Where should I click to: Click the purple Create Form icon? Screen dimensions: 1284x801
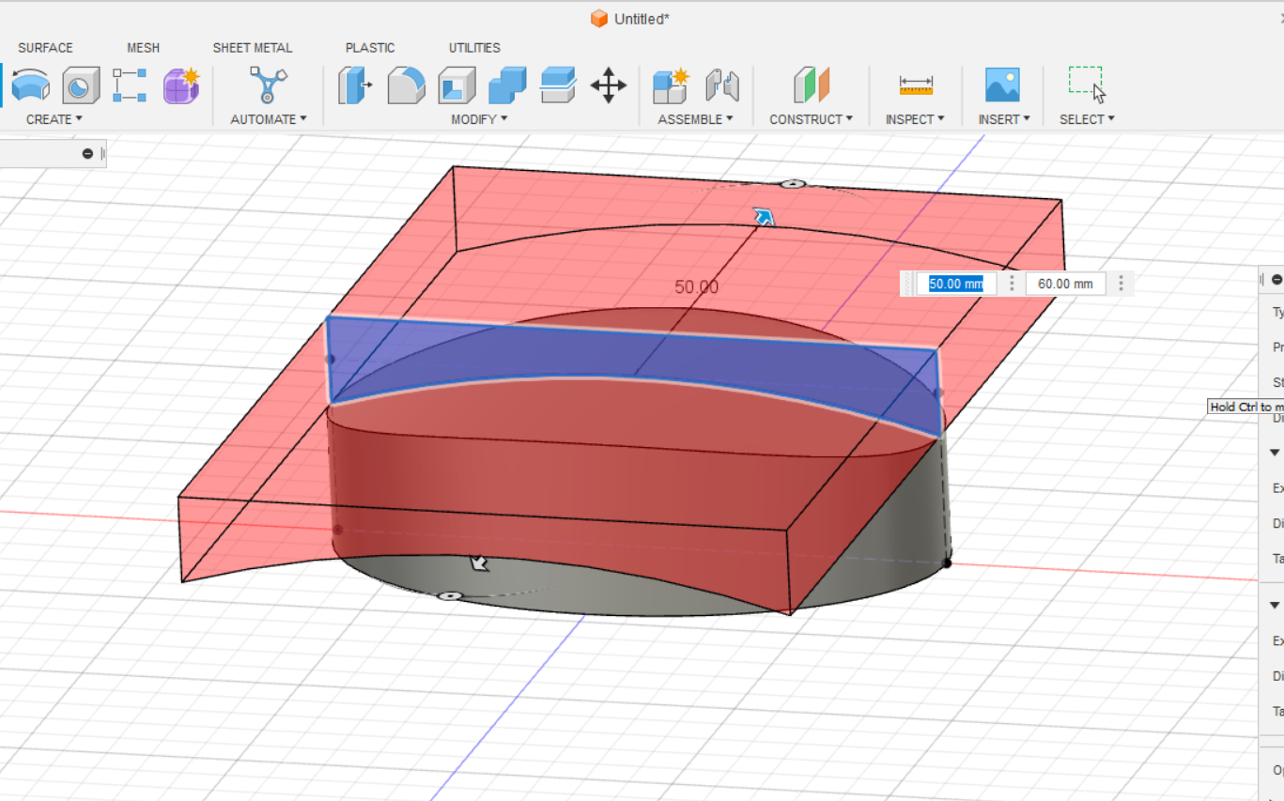pyautogui.click(x=181, y=85)
